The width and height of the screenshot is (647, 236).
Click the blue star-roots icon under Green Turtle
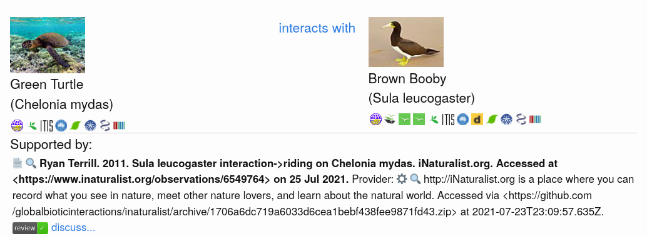point(90,125)
